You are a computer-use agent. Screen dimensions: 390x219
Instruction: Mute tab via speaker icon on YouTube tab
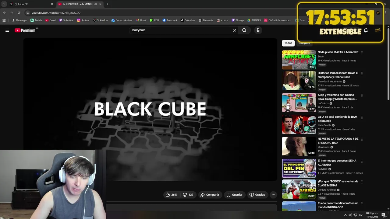click(x=95, y=4)
